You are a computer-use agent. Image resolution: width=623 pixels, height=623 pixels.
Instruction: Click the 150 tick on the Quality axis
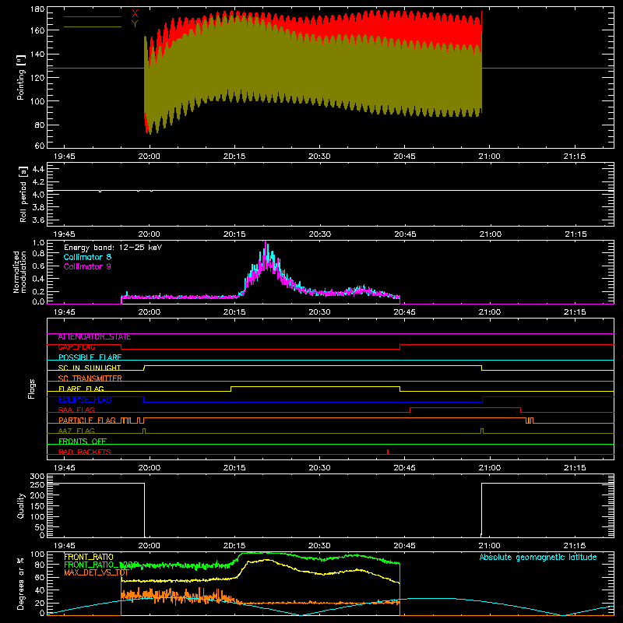click(37, 506)
